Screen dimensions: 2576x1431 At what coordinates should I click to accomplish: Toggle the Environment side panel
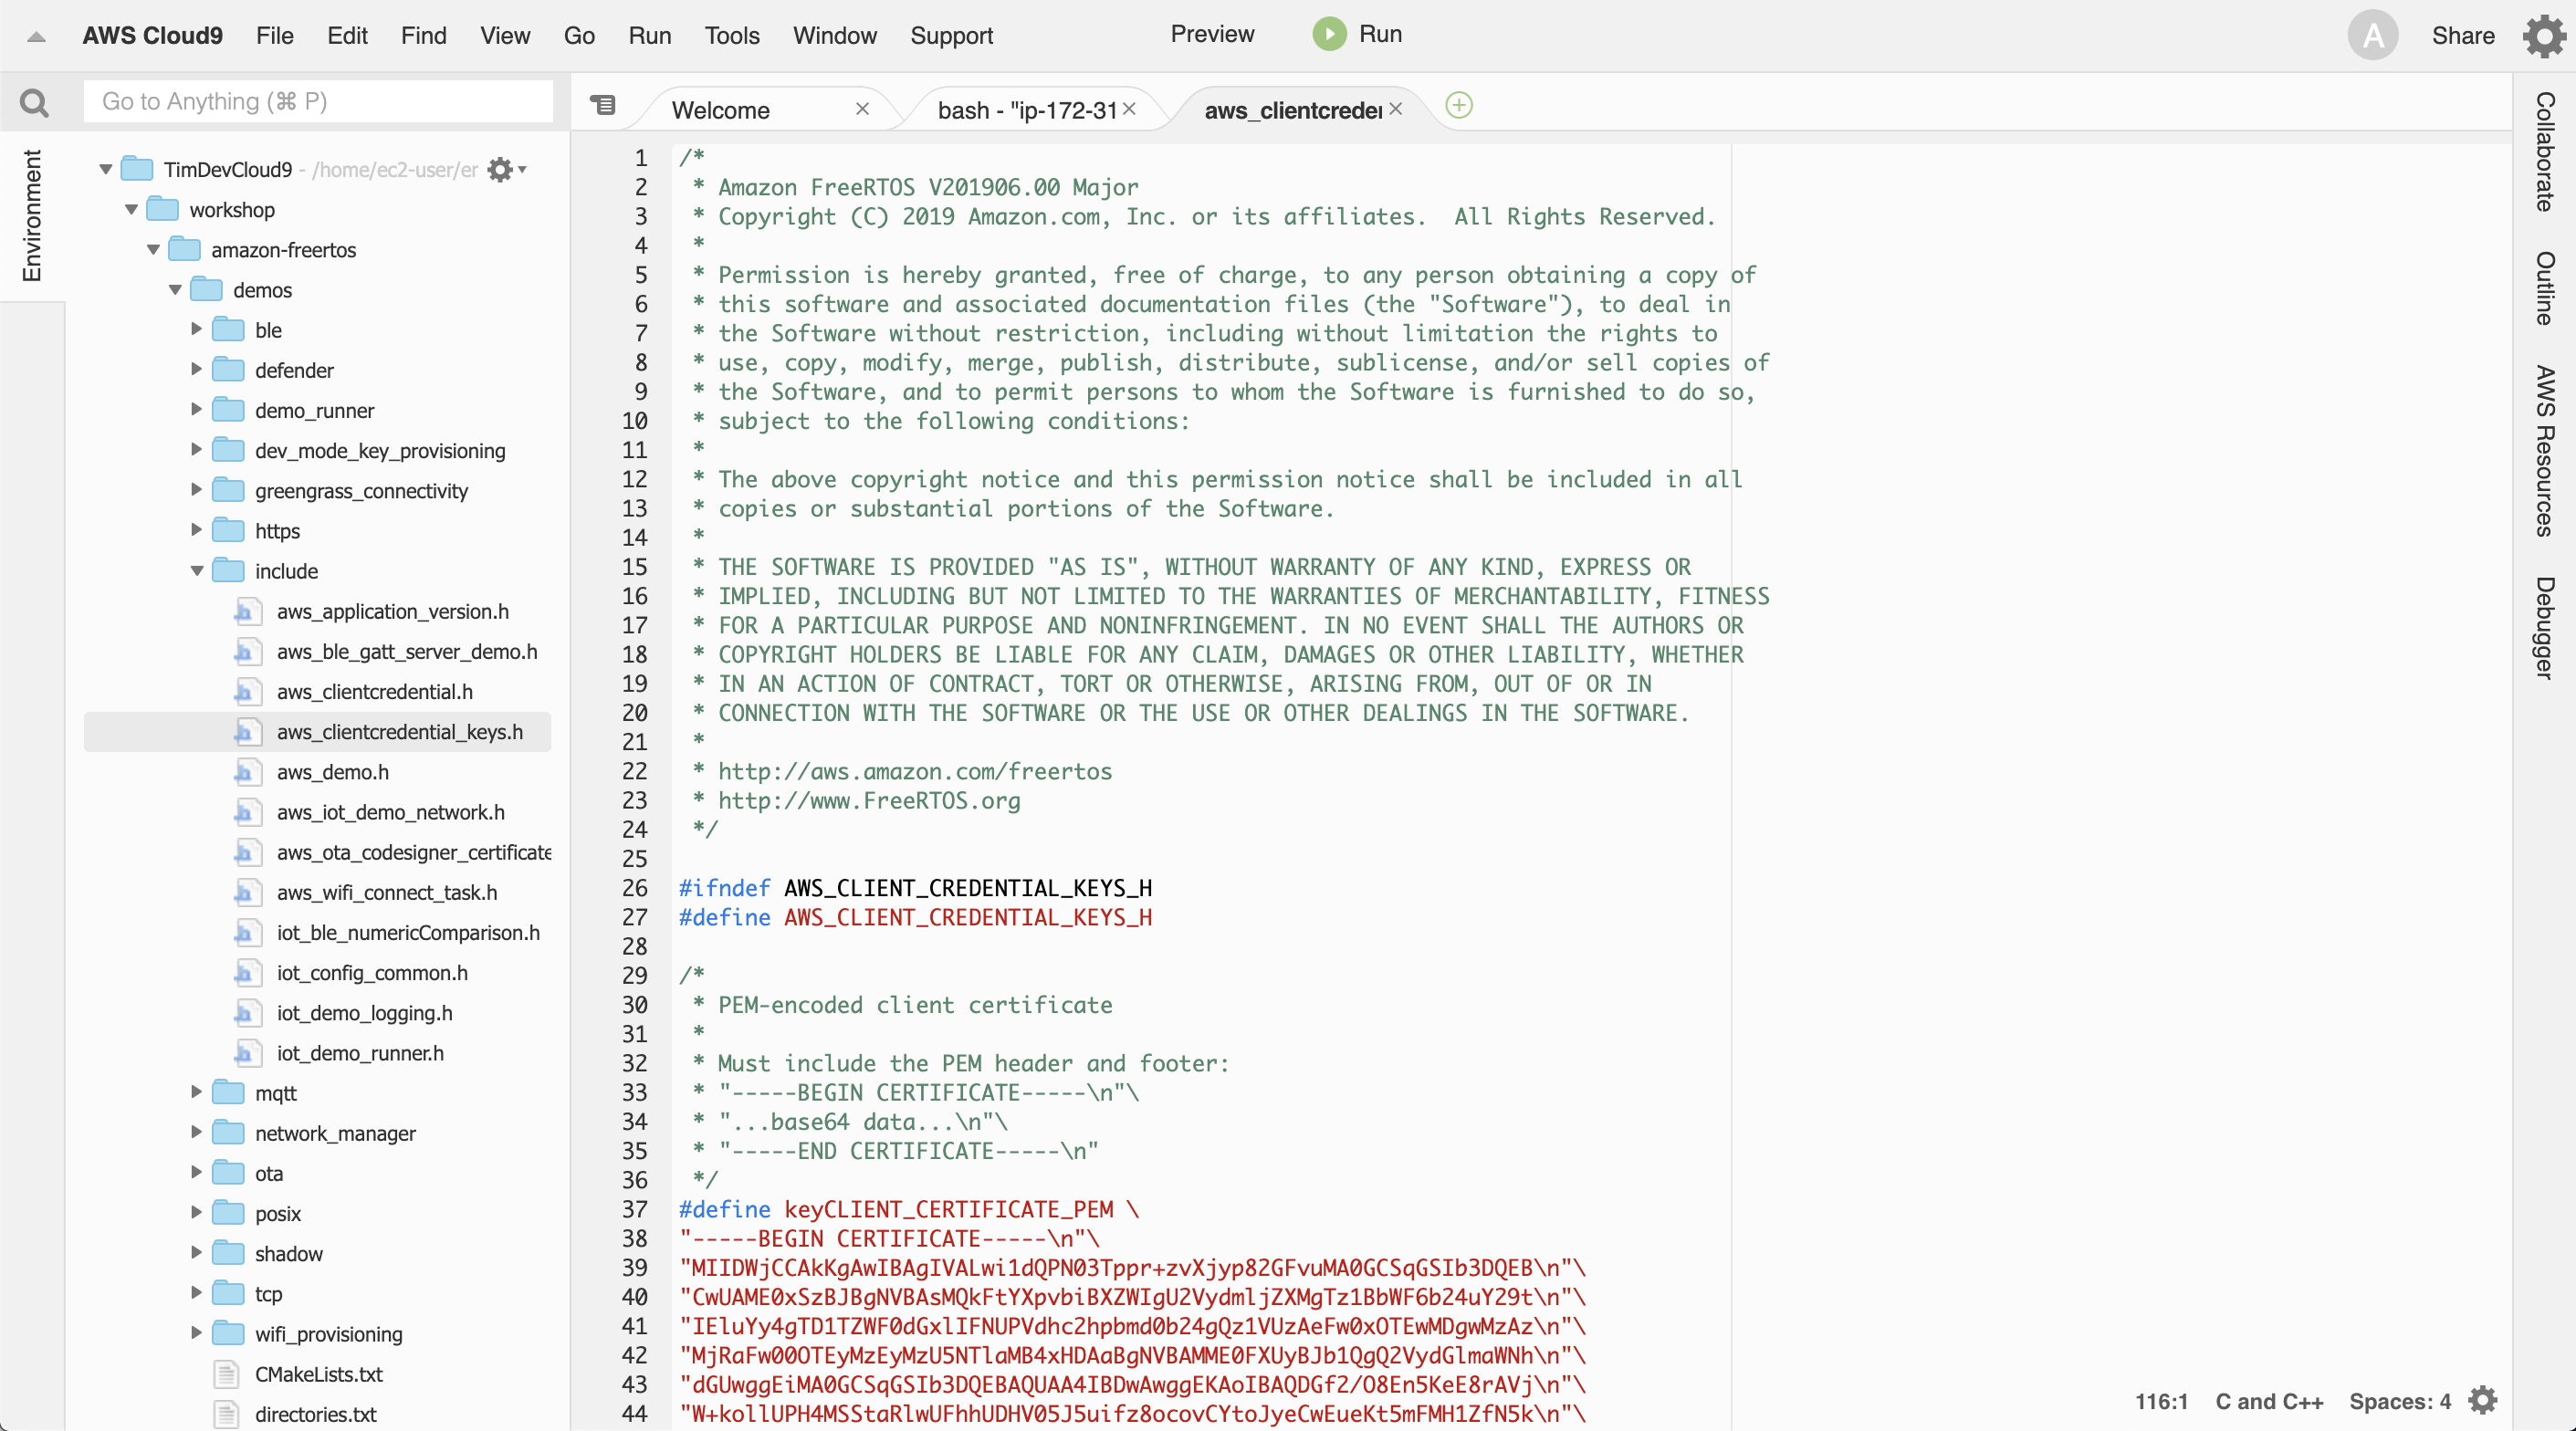tap(32, 216)
